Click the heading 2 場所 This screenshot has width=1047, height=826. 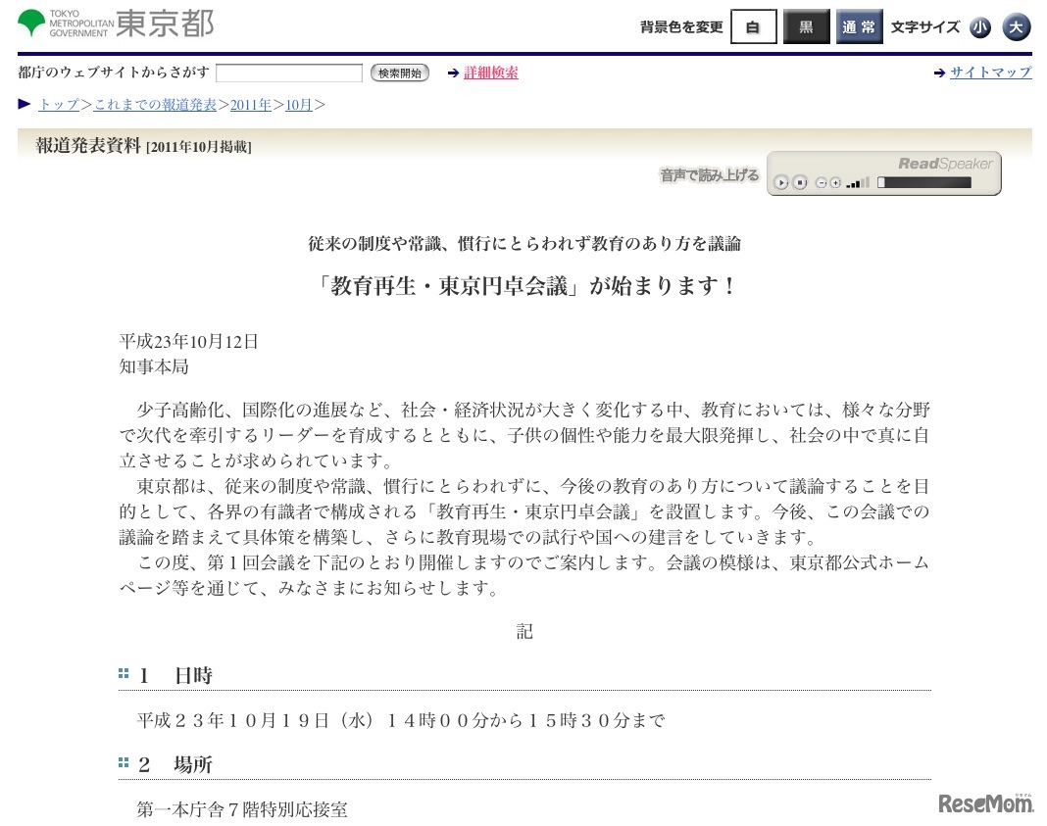(175, 764)
